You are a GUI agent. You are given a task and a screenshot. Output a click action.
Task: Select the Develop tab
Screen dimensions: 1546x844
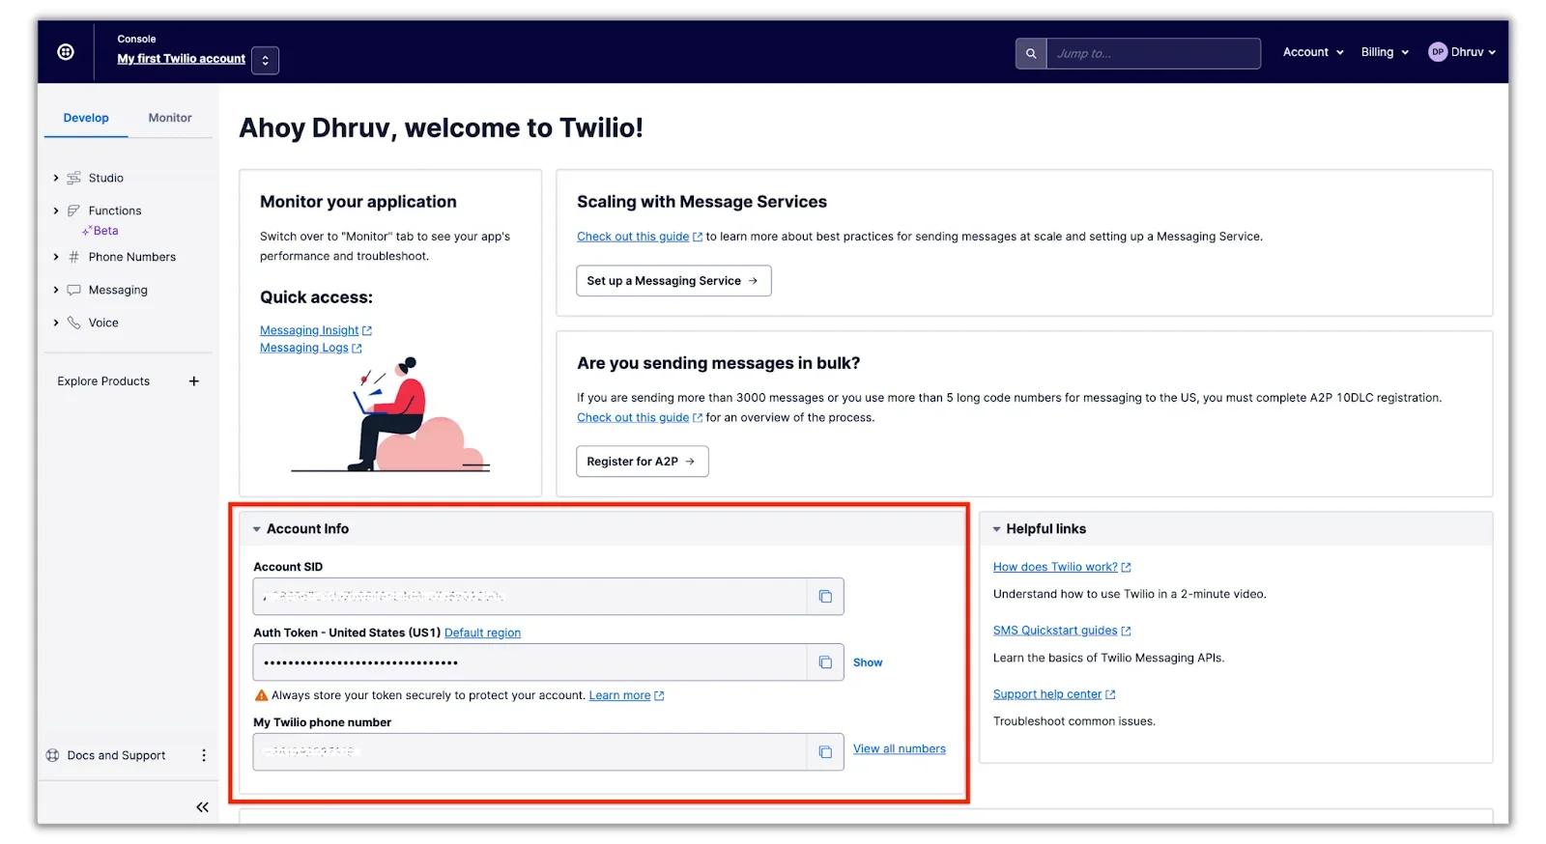86,118
